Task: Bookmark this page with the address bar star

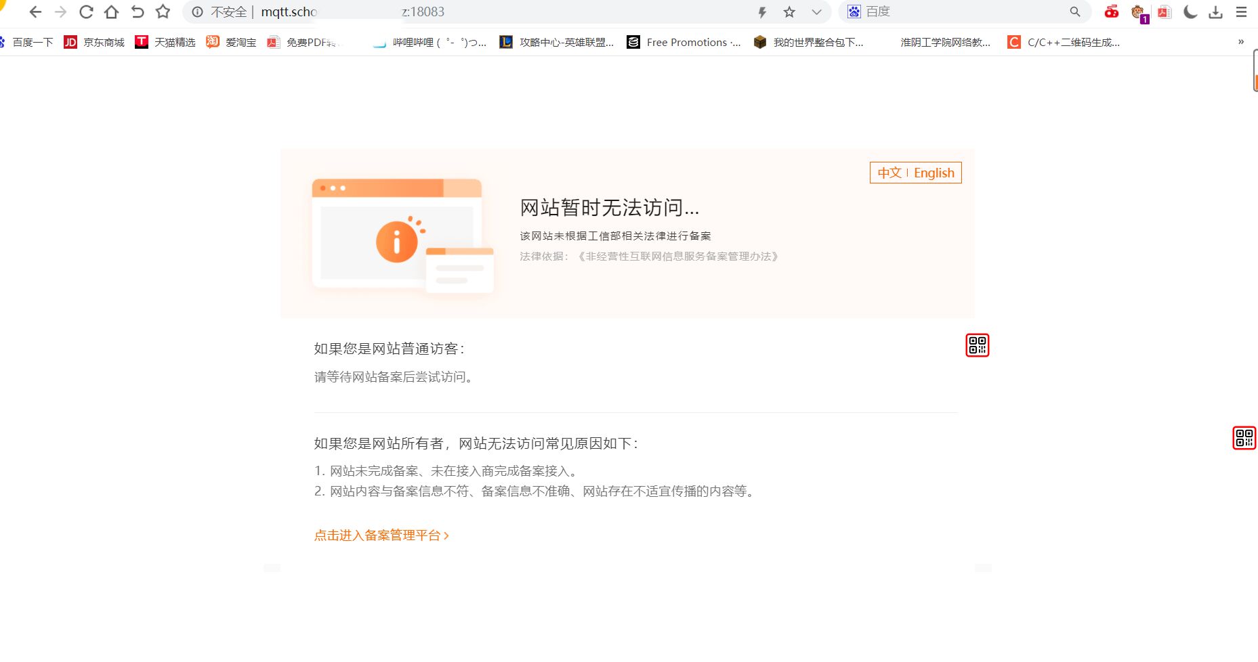Action: pyautogui.click(x=789, y=12)
